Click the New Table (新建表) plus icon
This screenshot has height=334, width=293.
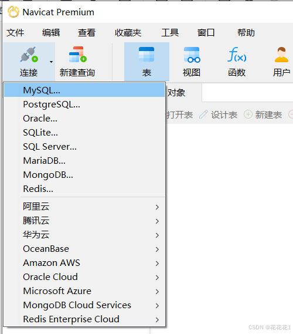248,114
